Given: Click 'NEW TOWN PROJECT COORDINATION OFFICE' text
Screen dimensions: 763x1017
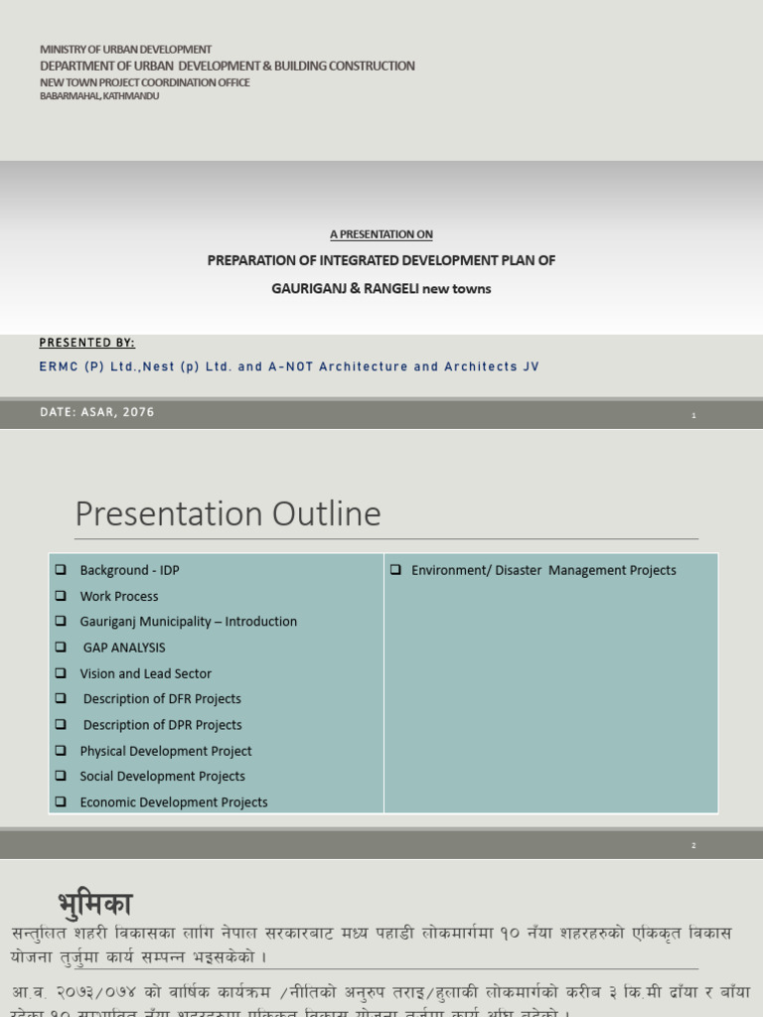Looking at the screenshot, I should point(145,82).
